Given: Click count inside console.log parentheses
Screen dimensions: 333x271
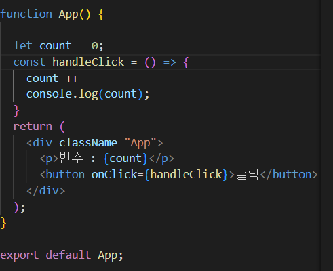Looking at the screenshot, I should click(121, 94).
